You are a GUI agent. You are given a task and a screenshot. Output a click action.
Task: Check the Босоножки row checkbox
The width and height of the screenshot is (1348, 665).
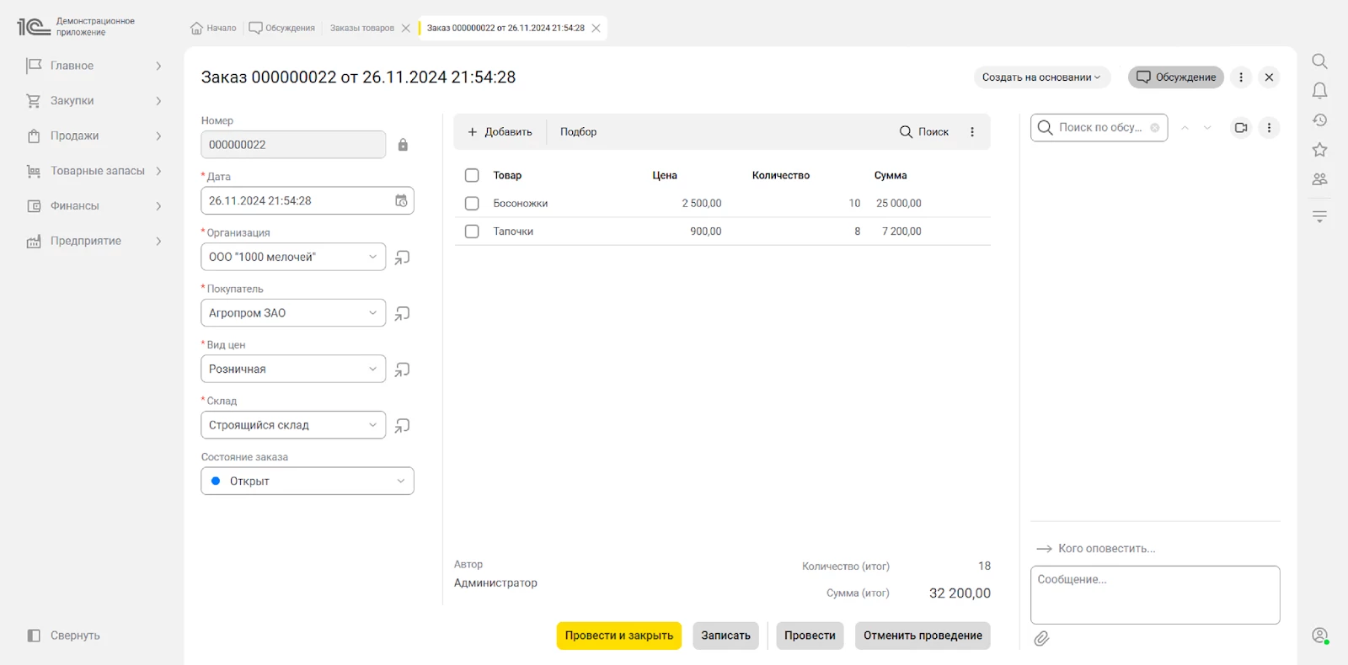(x=472, y=204)
